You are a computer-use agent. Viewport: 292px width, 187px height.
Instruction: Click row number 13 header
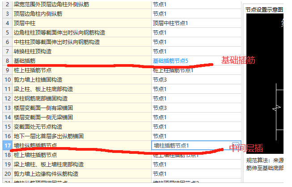pyautogui.click(x=8, y=108)
